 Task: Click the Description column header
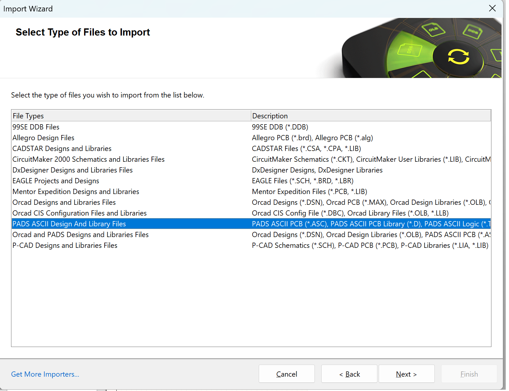click(370, 116)
